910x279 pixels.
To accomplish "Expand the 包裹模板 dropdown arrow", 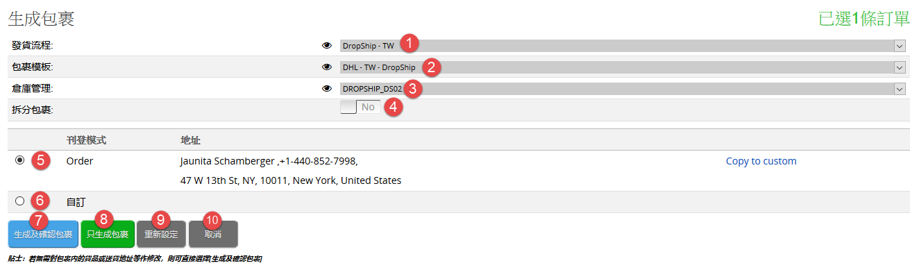I will click(x=900, y=67).
